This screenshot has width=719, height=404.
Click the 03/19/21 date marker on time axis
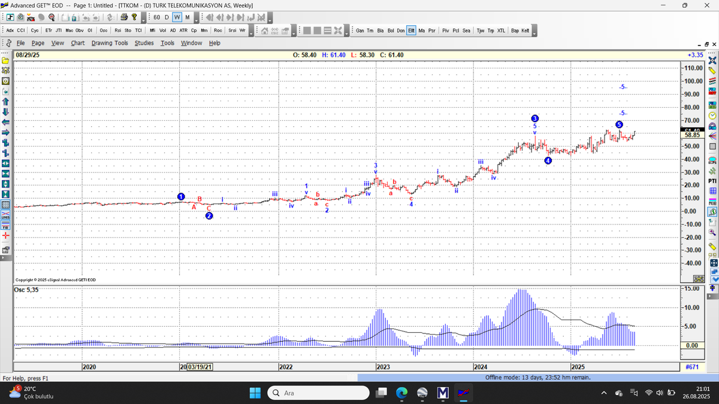coord(200,366)
